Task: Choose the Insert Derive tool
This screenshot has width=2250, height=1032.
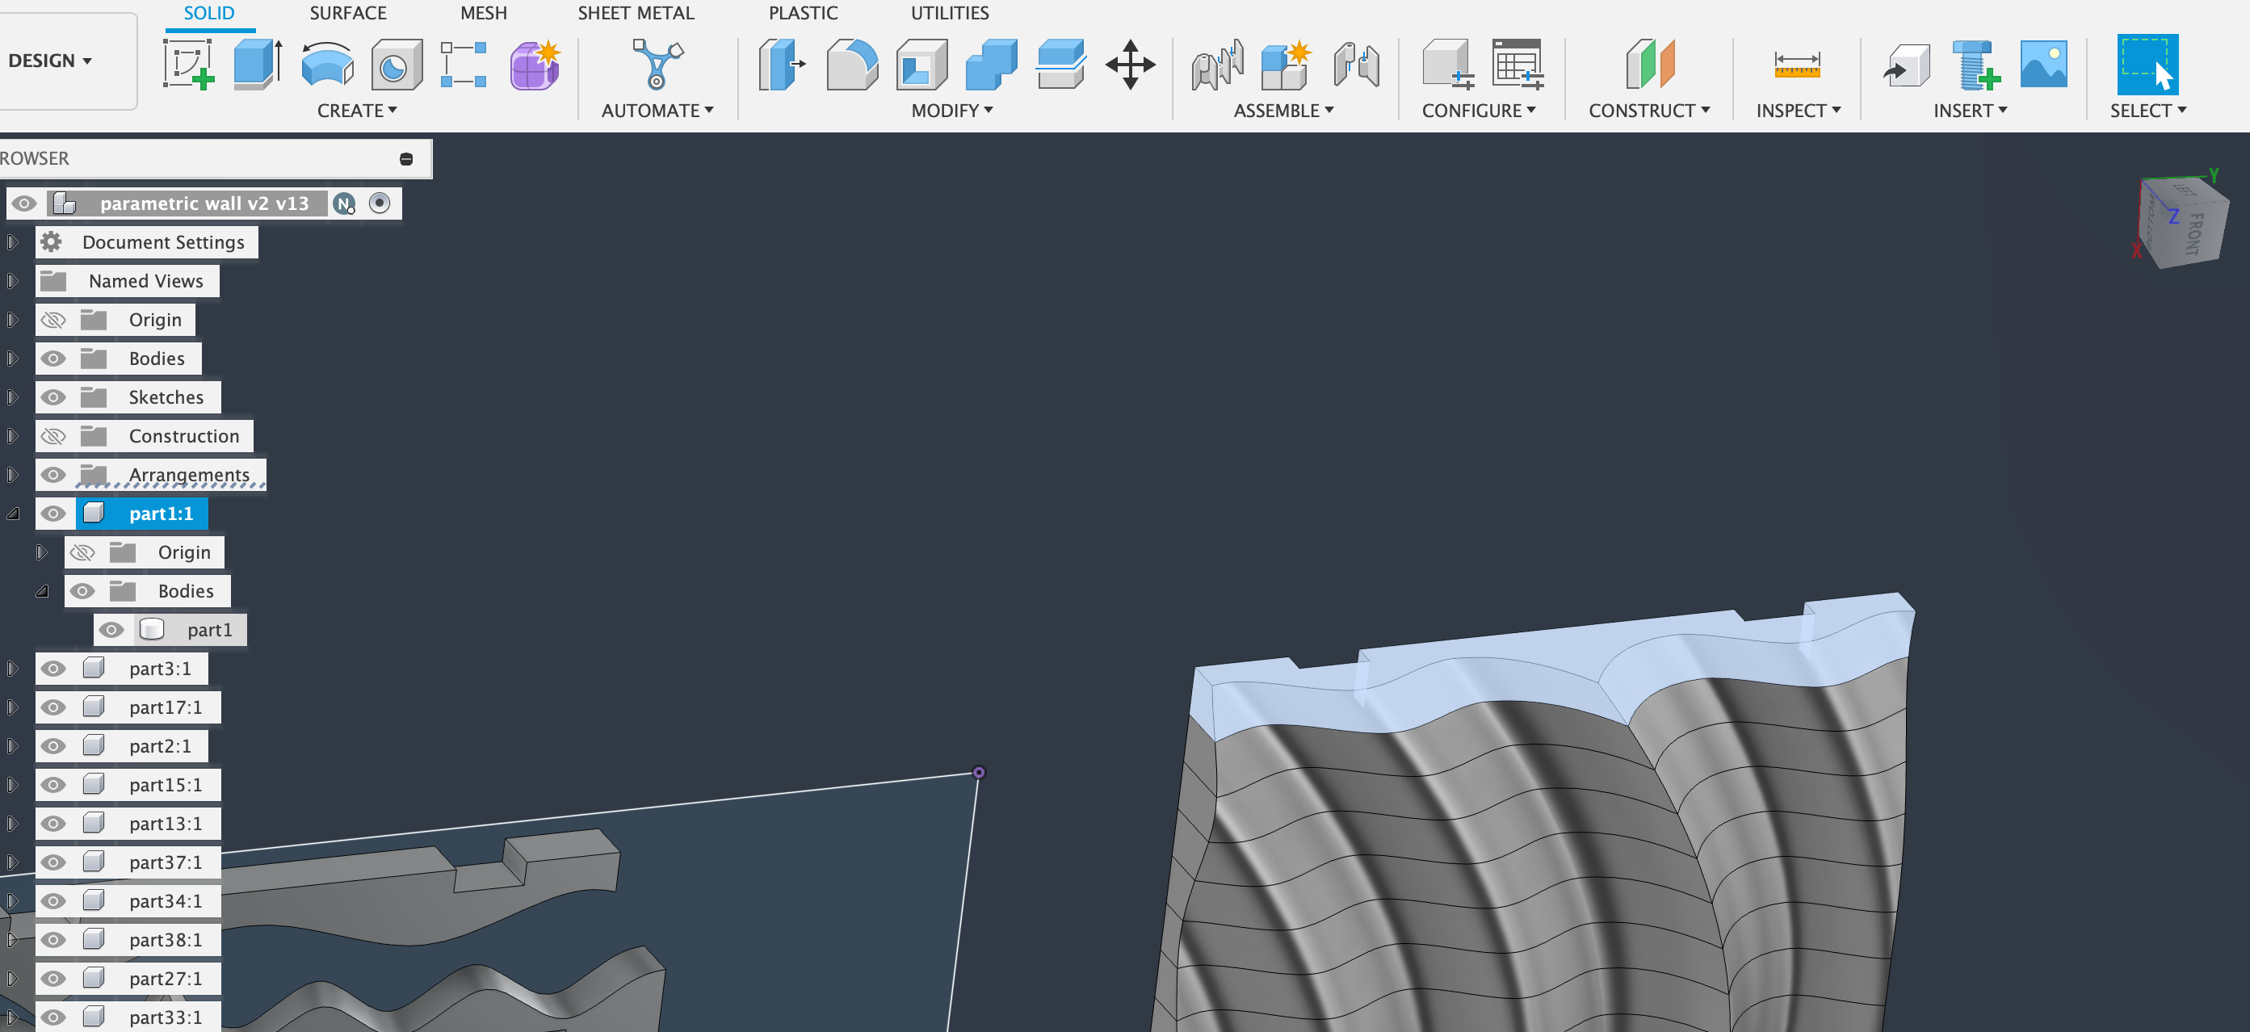Action: tap(1905, 64)
